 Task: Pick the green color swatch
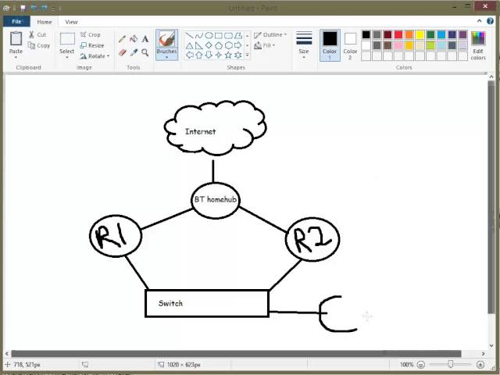click(x=430, y=34)
